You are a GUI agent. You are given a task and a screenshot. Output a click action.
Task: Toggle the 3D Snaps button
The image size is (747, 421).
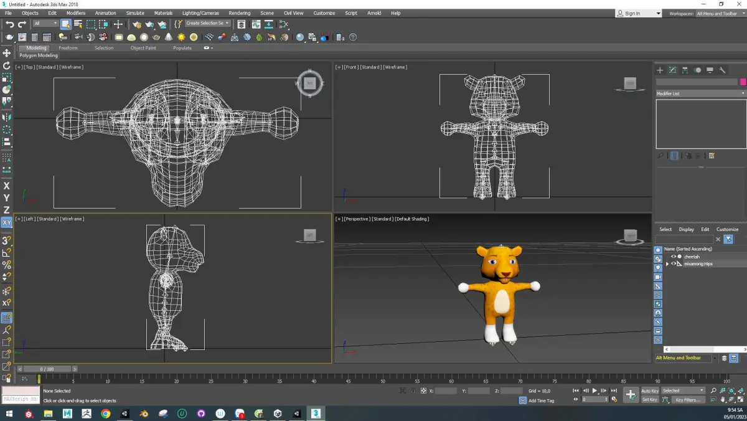(7, 240)
